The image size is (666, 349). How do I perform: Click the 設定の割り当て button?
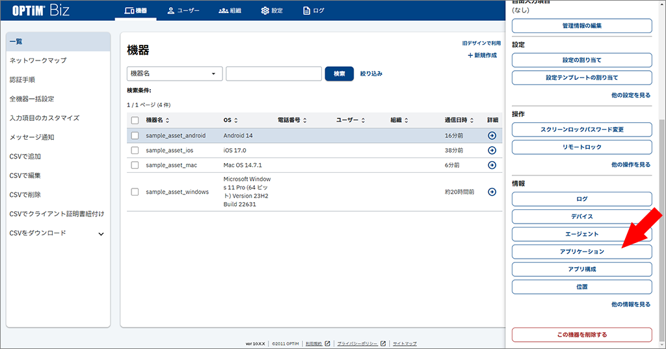point(582,60)
